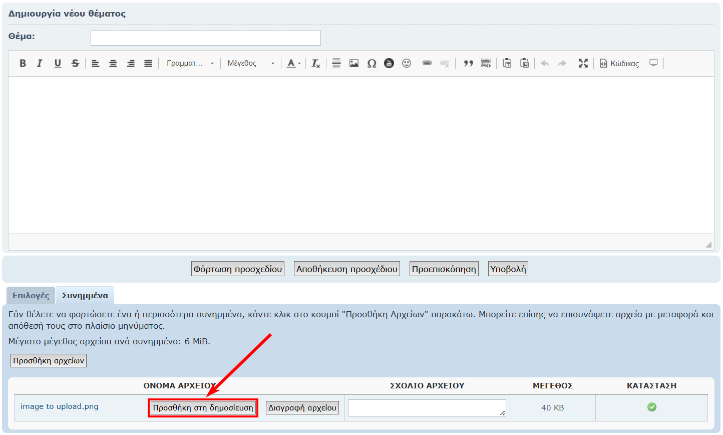Insert a horizontal line
The height and width of the screenshot is (435, 723).
click(x=336, y=63)
